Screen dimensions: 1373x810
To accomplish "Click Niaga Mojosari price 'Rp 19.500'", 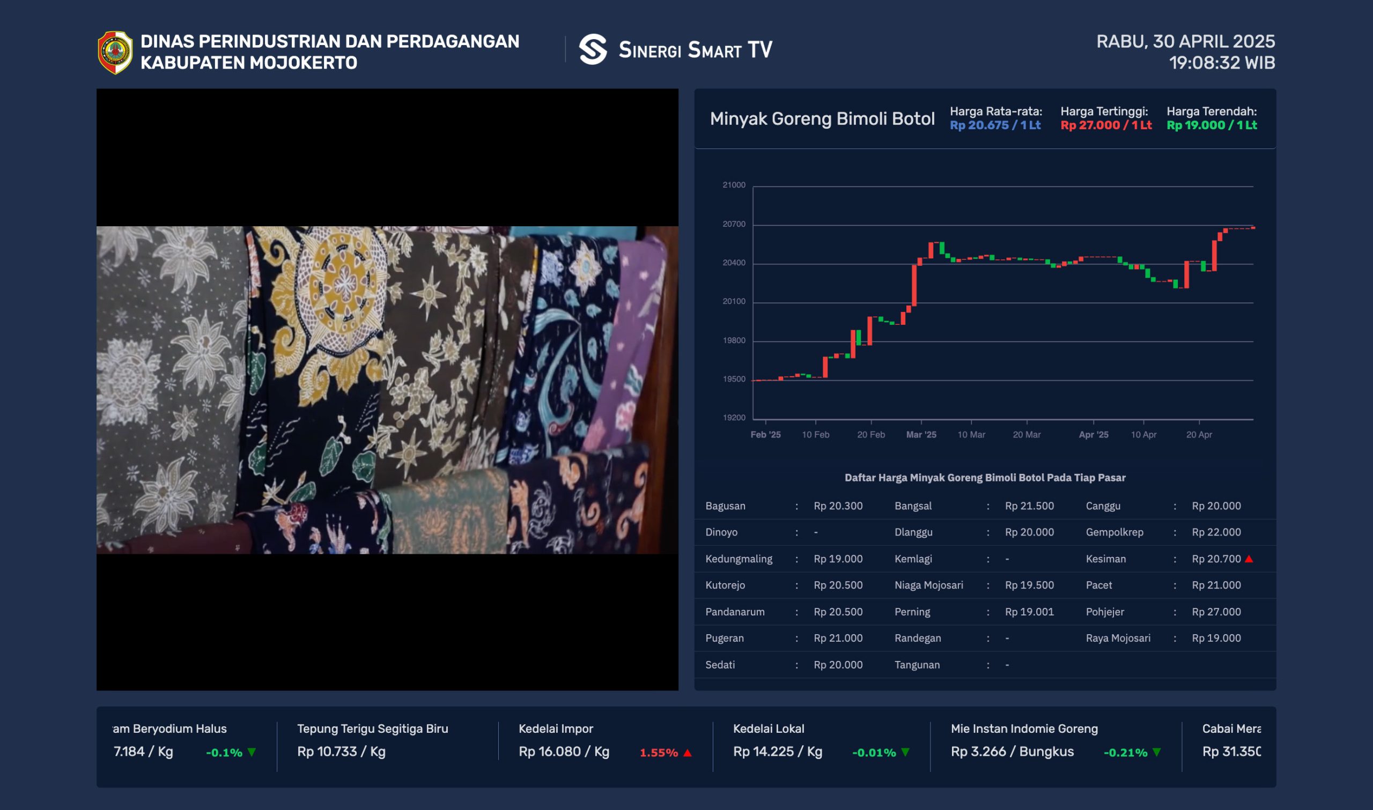I will tap(1029, 585).
